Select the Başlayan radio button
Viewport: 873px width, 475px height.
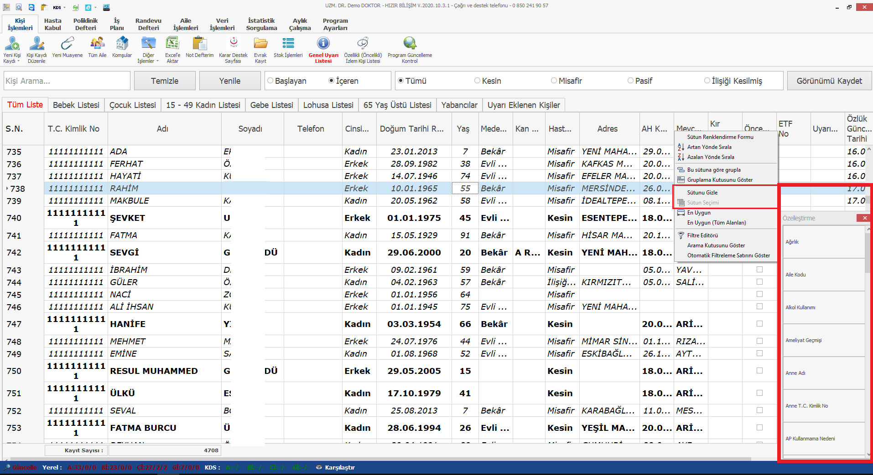[270, 81]
